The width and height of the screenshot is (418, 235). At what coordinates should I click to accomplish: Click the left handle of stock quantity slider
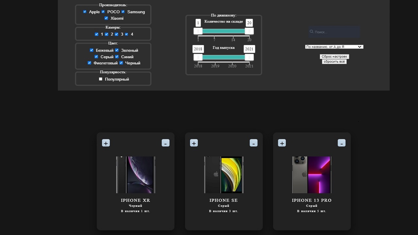click(198, 31)
